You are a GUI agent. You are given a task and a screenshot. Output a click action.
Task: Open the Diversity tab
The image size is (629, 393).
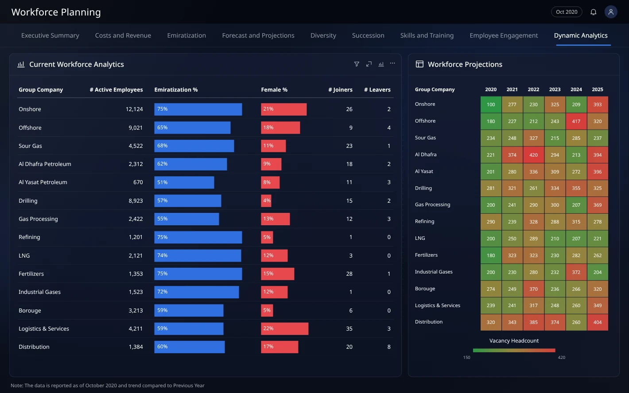coord(323,35)
